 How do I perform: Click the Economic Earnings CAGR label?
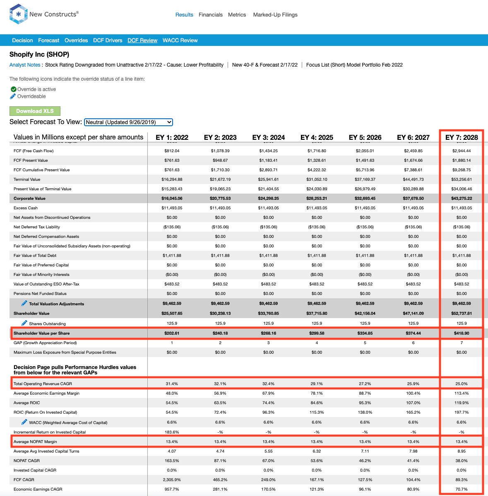pyautogui.click(x=38, y=489)
